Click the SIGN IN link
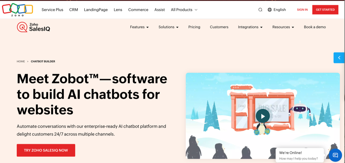This screenshot has width=345, height=163. click(x=302, y=10)
